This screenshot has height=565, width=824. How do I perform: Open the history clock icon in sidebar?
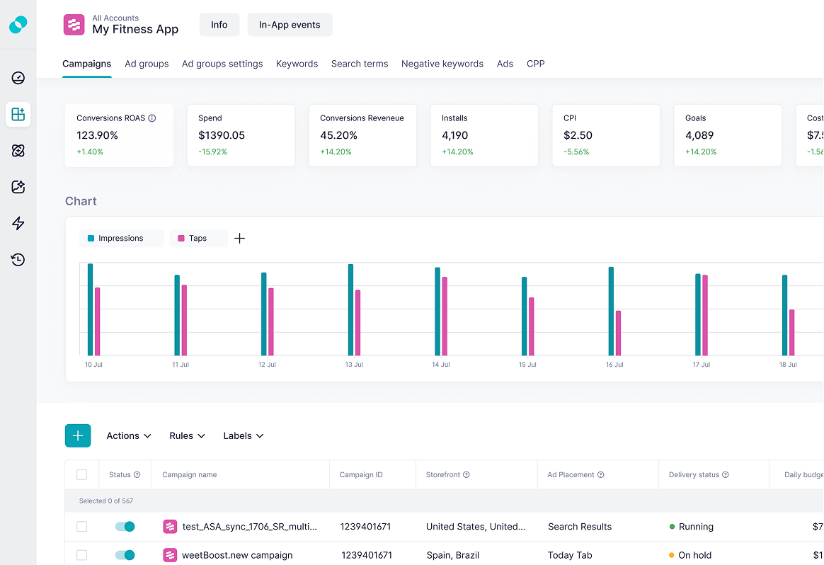coord(18,260)
